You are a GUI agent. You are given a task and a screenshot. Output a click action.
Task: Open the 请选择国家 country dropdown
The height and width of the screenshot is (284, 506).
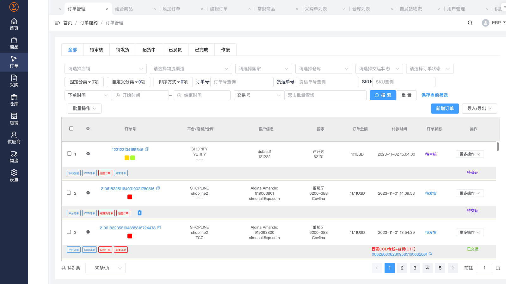tap(264, 69)
